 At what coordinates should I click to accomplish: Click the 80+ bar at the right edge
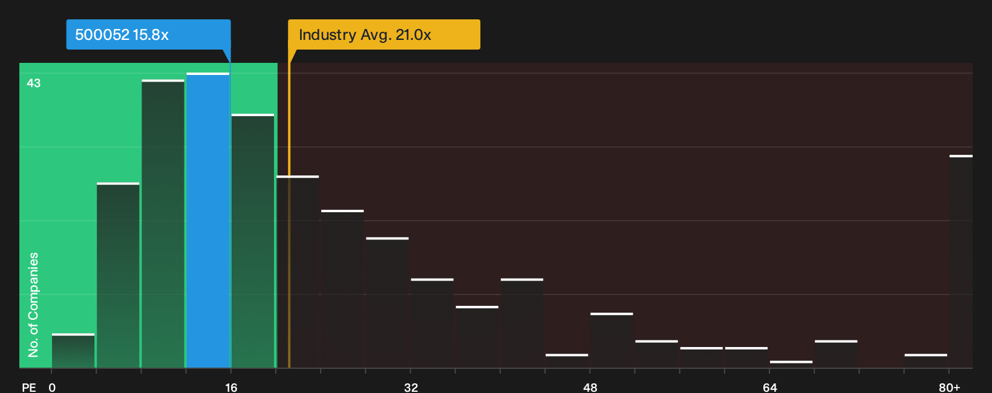(x=961, y=261)
